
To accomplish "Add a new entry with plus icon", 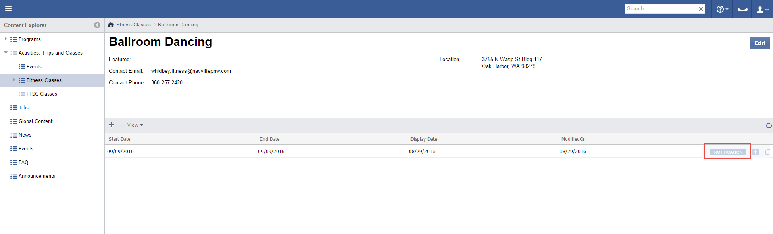I will (112, 125).
